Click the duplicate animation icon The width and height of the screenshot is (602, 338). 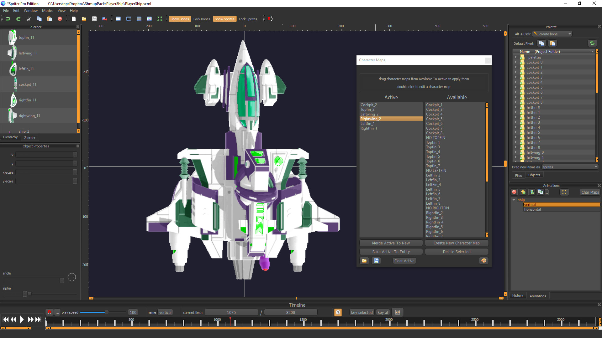click(541, 192)
